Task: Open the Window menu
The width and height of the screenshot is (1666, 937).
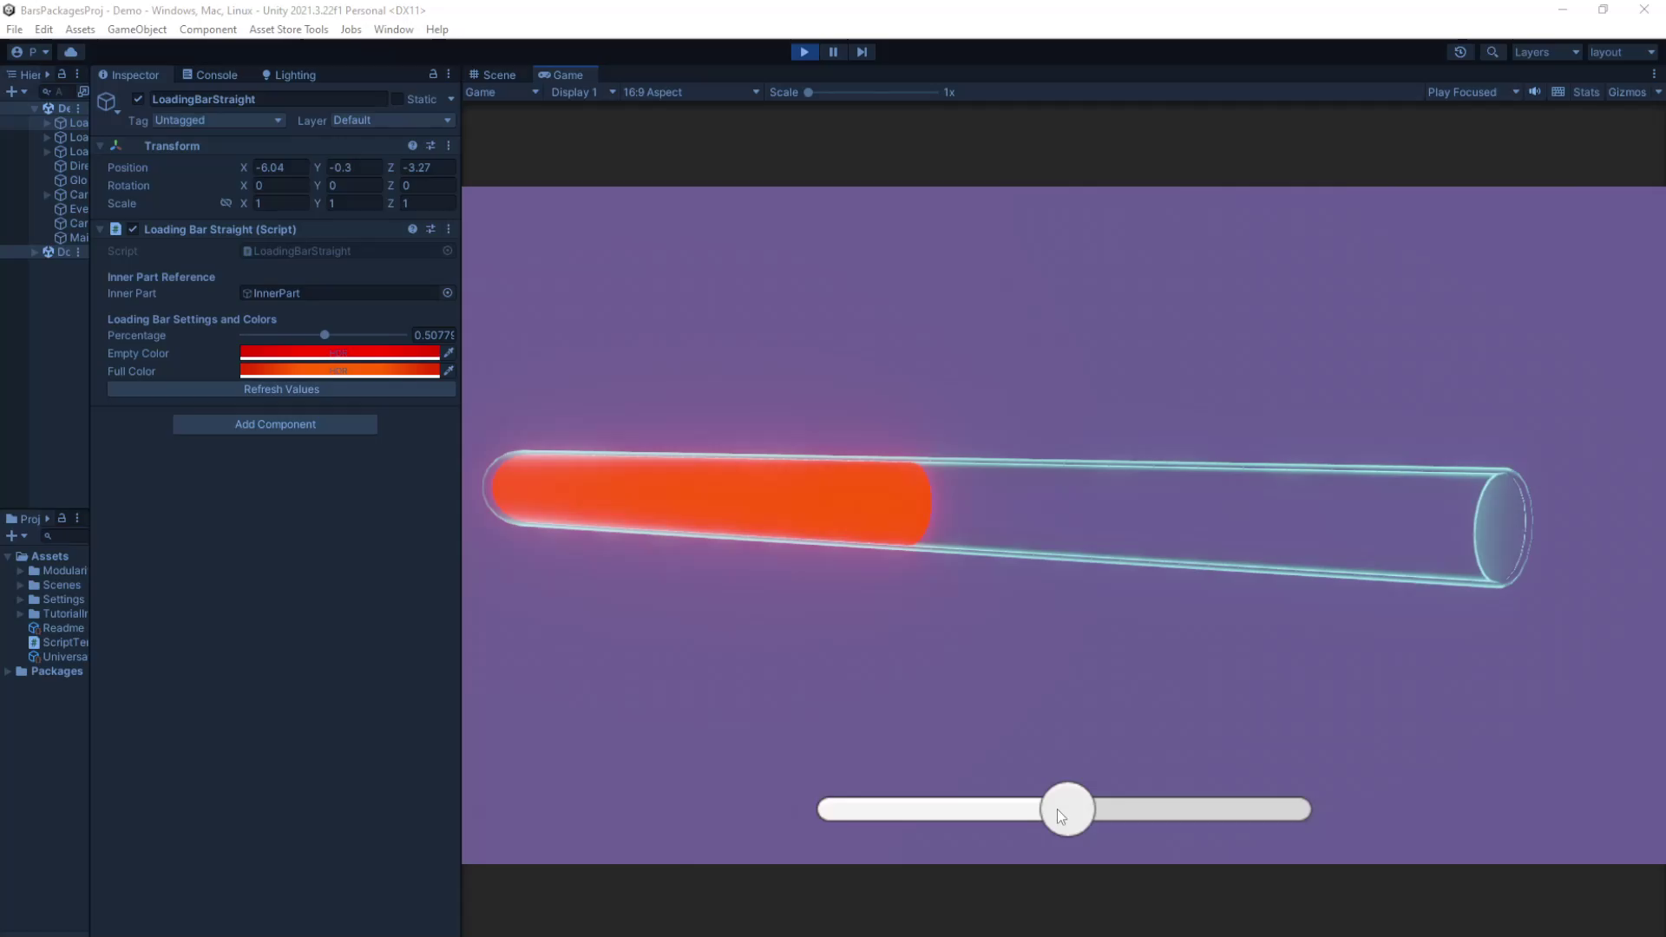Action: coord(393,29)
